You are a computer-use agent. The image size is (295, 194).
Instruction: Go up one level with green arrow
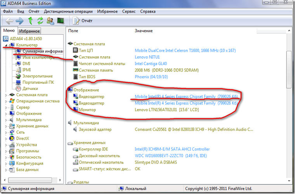point(30,21)
